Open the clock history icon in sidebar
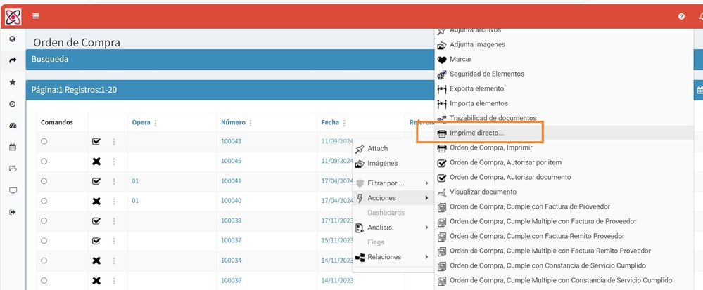The image size is (703, 290). click(13, 104)
